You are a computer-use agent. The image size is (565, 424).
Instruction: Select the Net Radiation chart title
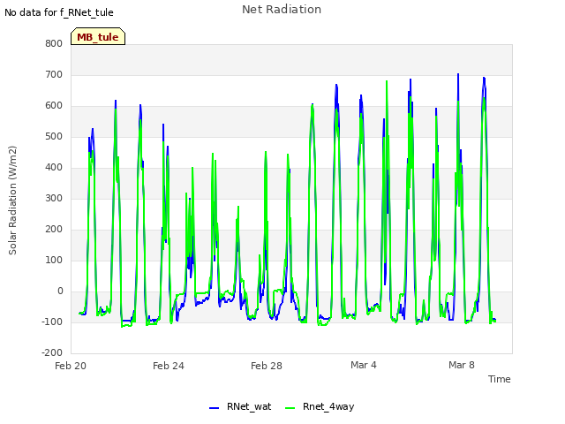pyautogui.click(x=282, y=10)
